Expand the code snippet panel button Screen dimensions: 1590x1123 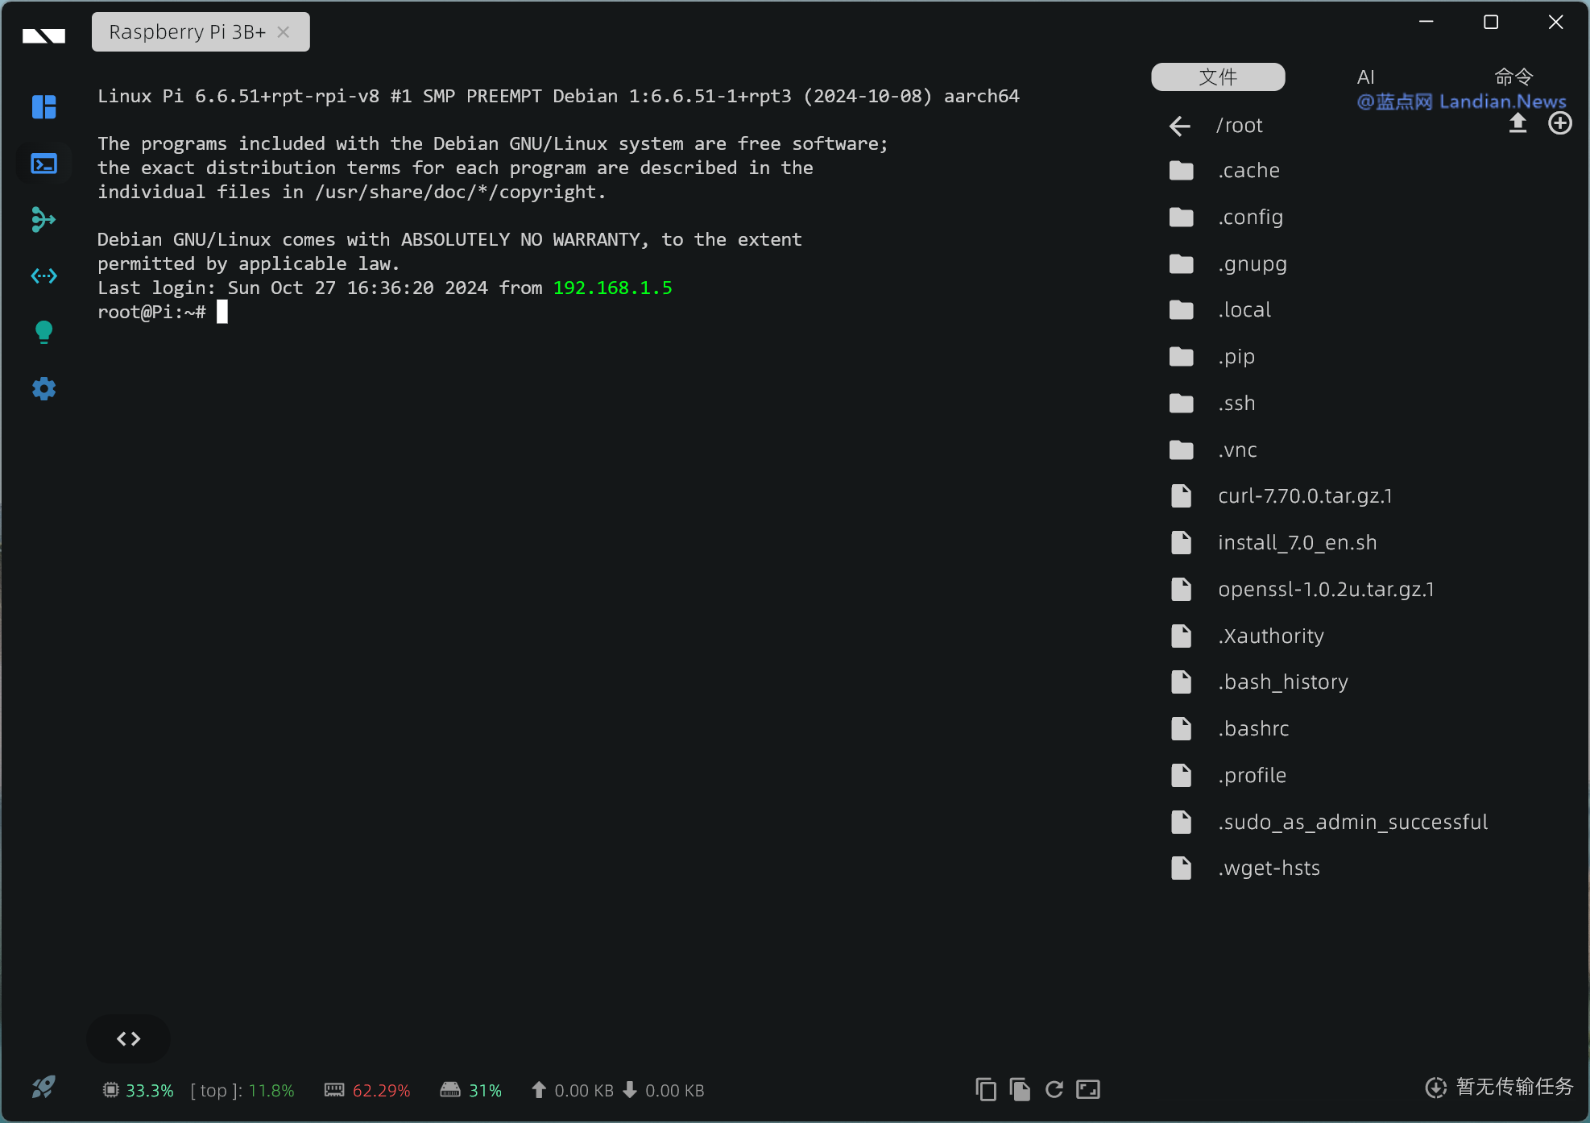pos(128,1039)
